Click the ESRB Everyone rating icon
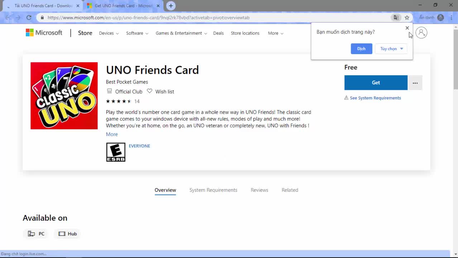The height and width of the screenshot is (258, 458). (x=116, y=152)
